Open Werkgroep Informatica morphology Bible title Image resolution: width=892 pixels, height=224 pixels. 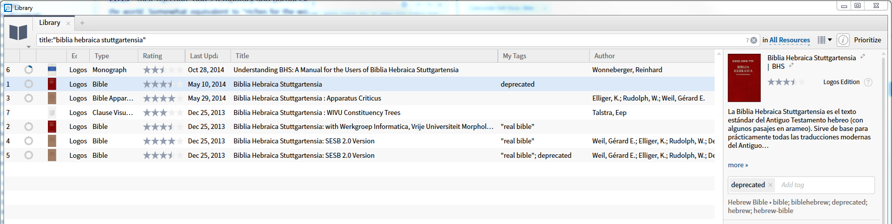(x=364, y=126)
